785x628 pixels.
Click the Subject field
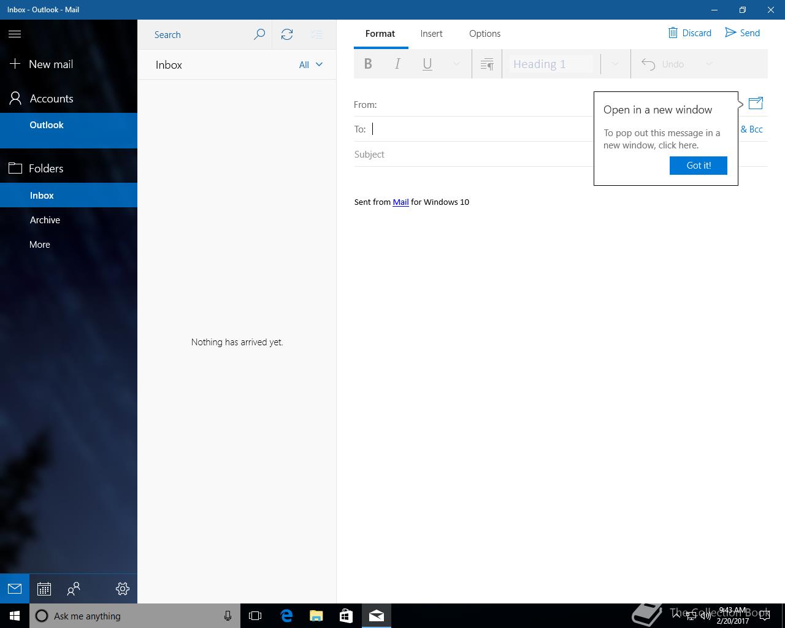point(473,155)
